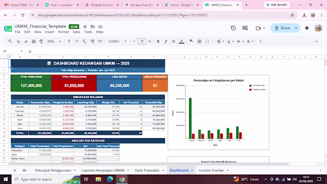Image resolution: width=327 pixels, height=184 pixels.
Task: Open horizontal align dropdown
Action: point(220,41)
